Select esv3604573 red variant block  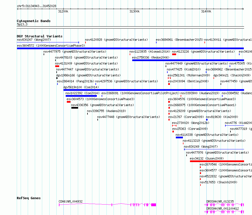pos(69,102)
